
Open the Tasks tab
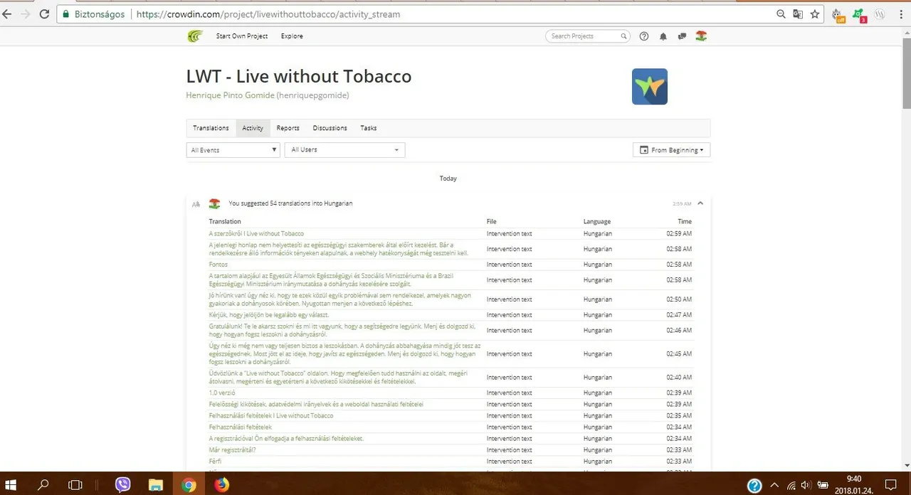tap(369, 128)
